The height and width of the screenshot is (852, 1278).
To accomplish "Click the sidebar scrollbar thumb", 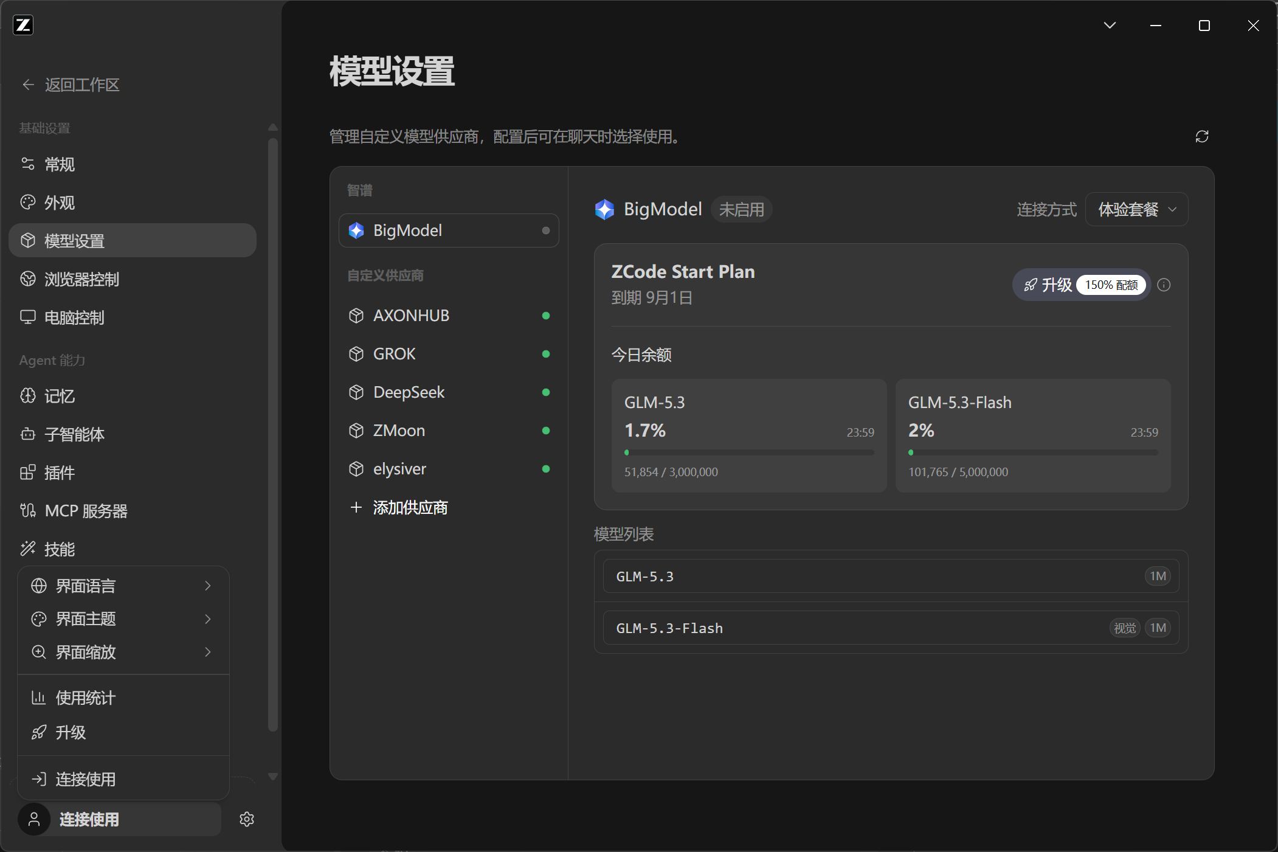I will click(273, 434).
